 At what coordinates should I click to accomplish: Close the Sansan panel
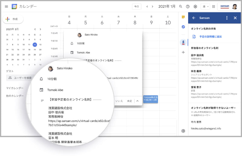[x=235, y=18]
